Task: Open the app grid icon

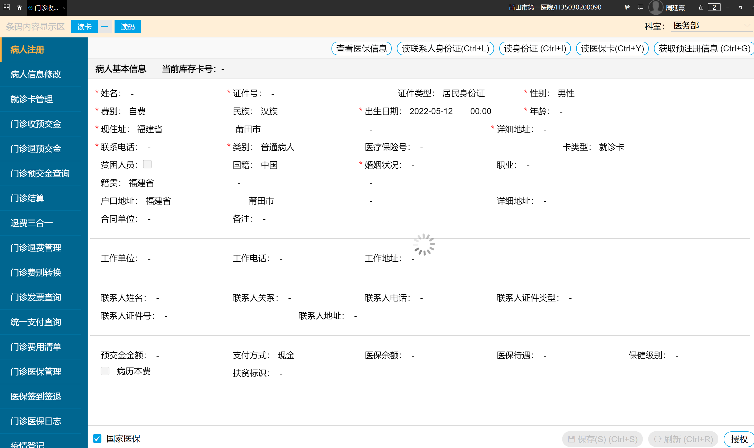Action: [7, 7]
